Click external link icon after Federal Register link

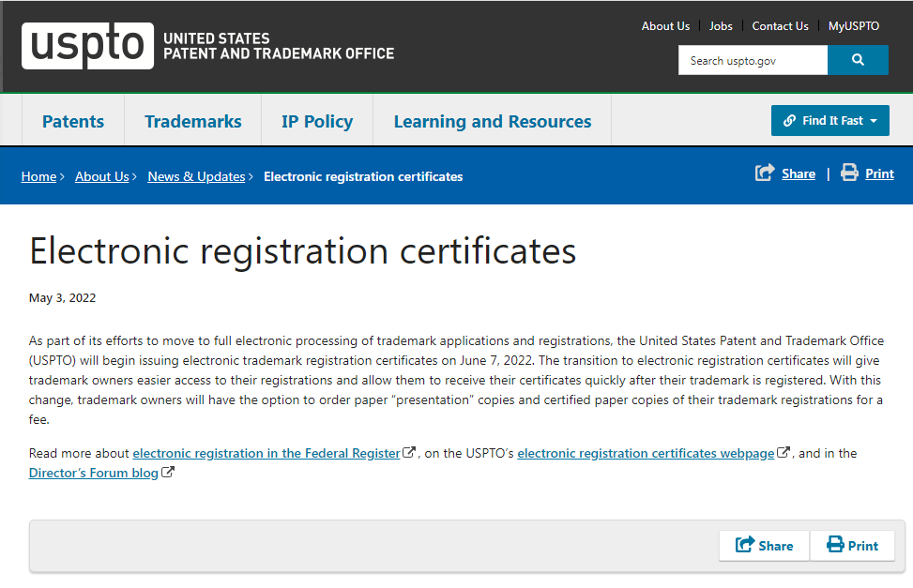click(409, 453)
